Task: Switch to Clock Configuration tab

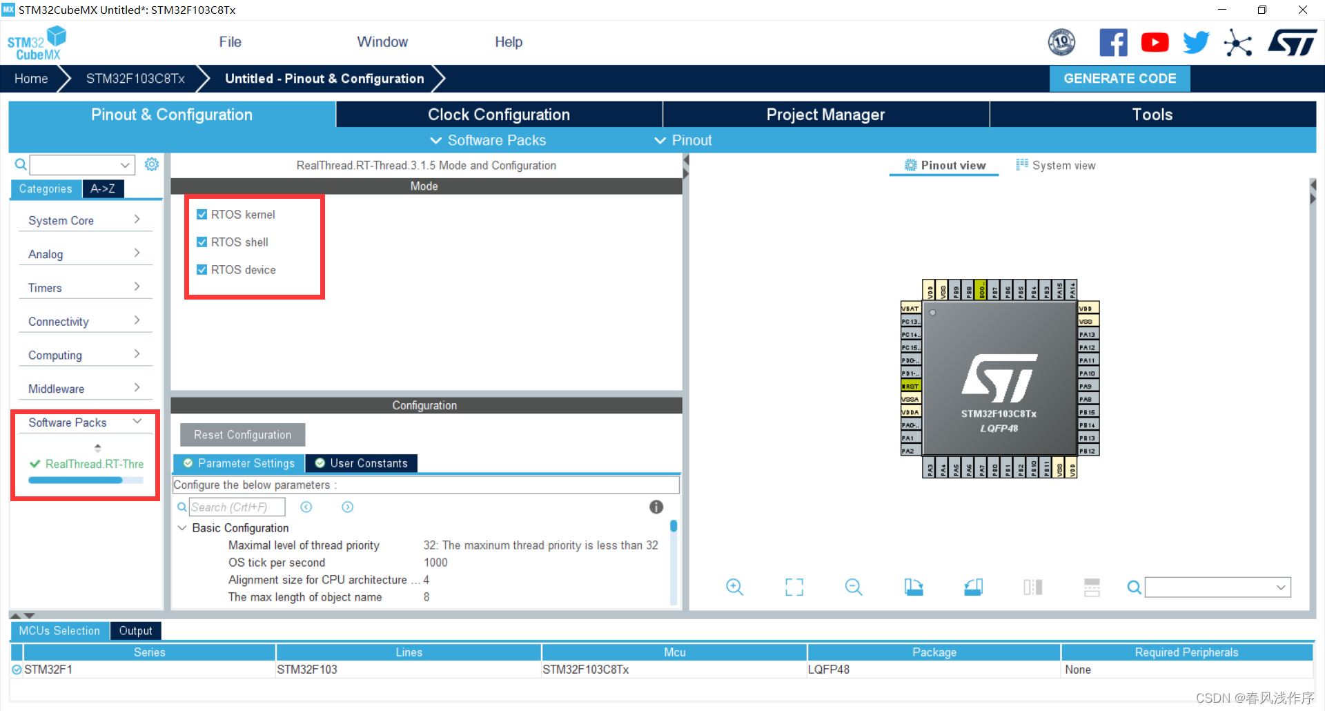Action: click(x=499, y=115)
